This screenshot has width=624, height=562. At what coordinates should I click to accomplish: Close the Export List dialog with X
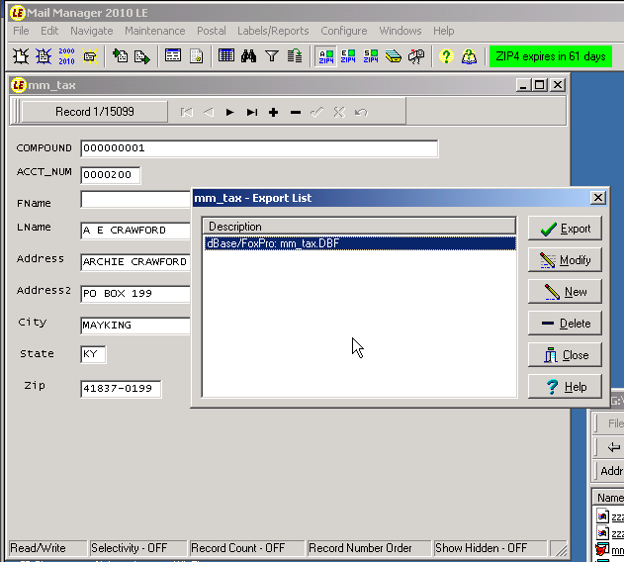[597, 198]
